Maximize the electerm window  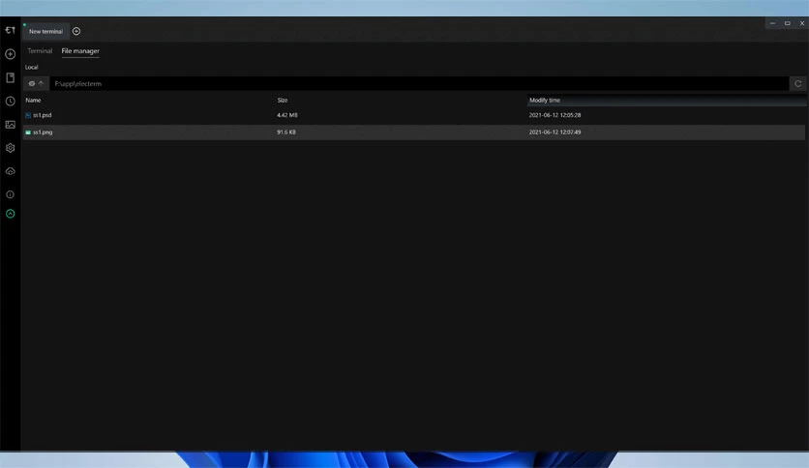pyautogui.click(x=788, y=23)
